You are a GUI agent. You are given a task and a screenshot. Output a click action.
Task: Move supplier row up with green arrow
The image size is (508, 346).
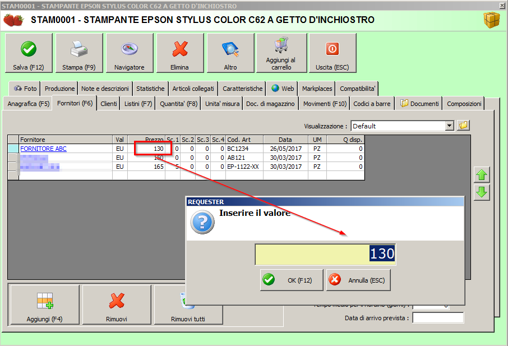click(482, 175)
